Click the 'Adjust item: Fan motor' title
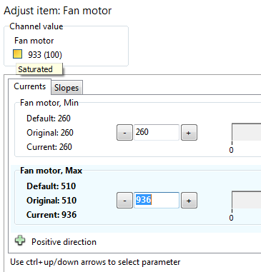Image resolution: width=261 pixels, height=272 pixels. (58, 11)
